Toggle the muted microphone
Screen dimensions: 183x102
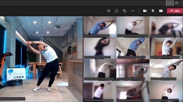click(153, 11)
